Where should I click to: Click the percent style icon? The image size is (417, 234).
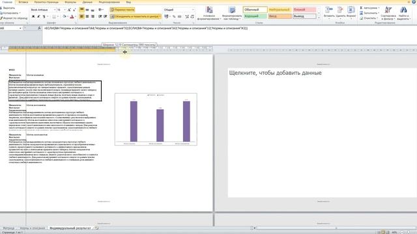(x=174, y=16)
